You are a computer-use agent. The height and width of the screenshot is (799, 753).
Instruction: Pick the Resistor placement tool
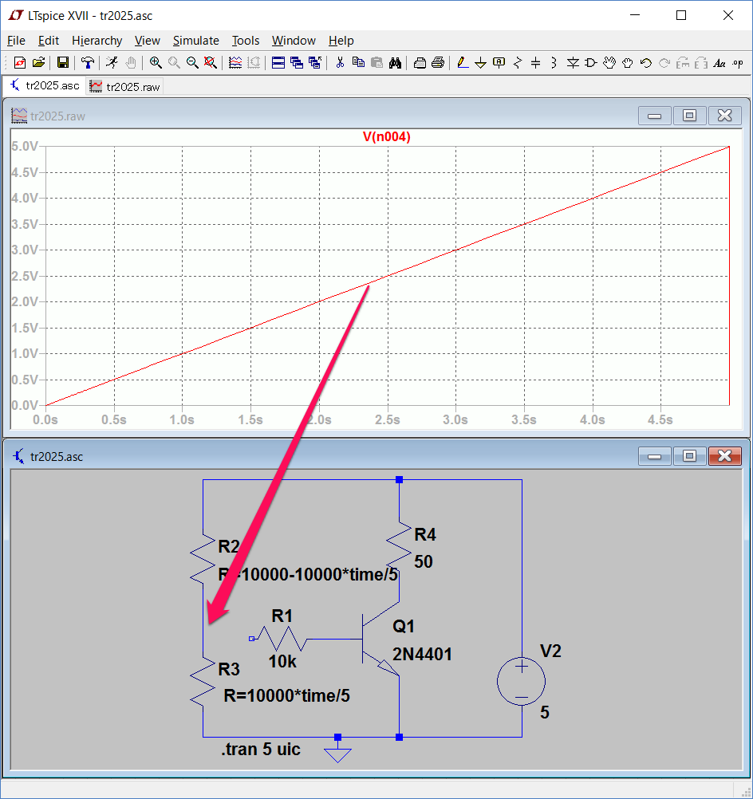(518, 62)
